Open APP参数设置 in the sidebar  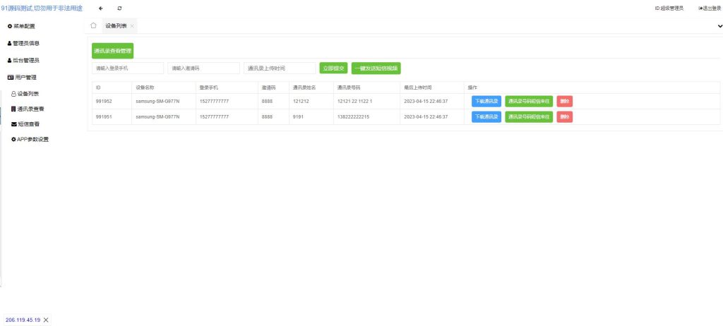[x=30, y=139]
